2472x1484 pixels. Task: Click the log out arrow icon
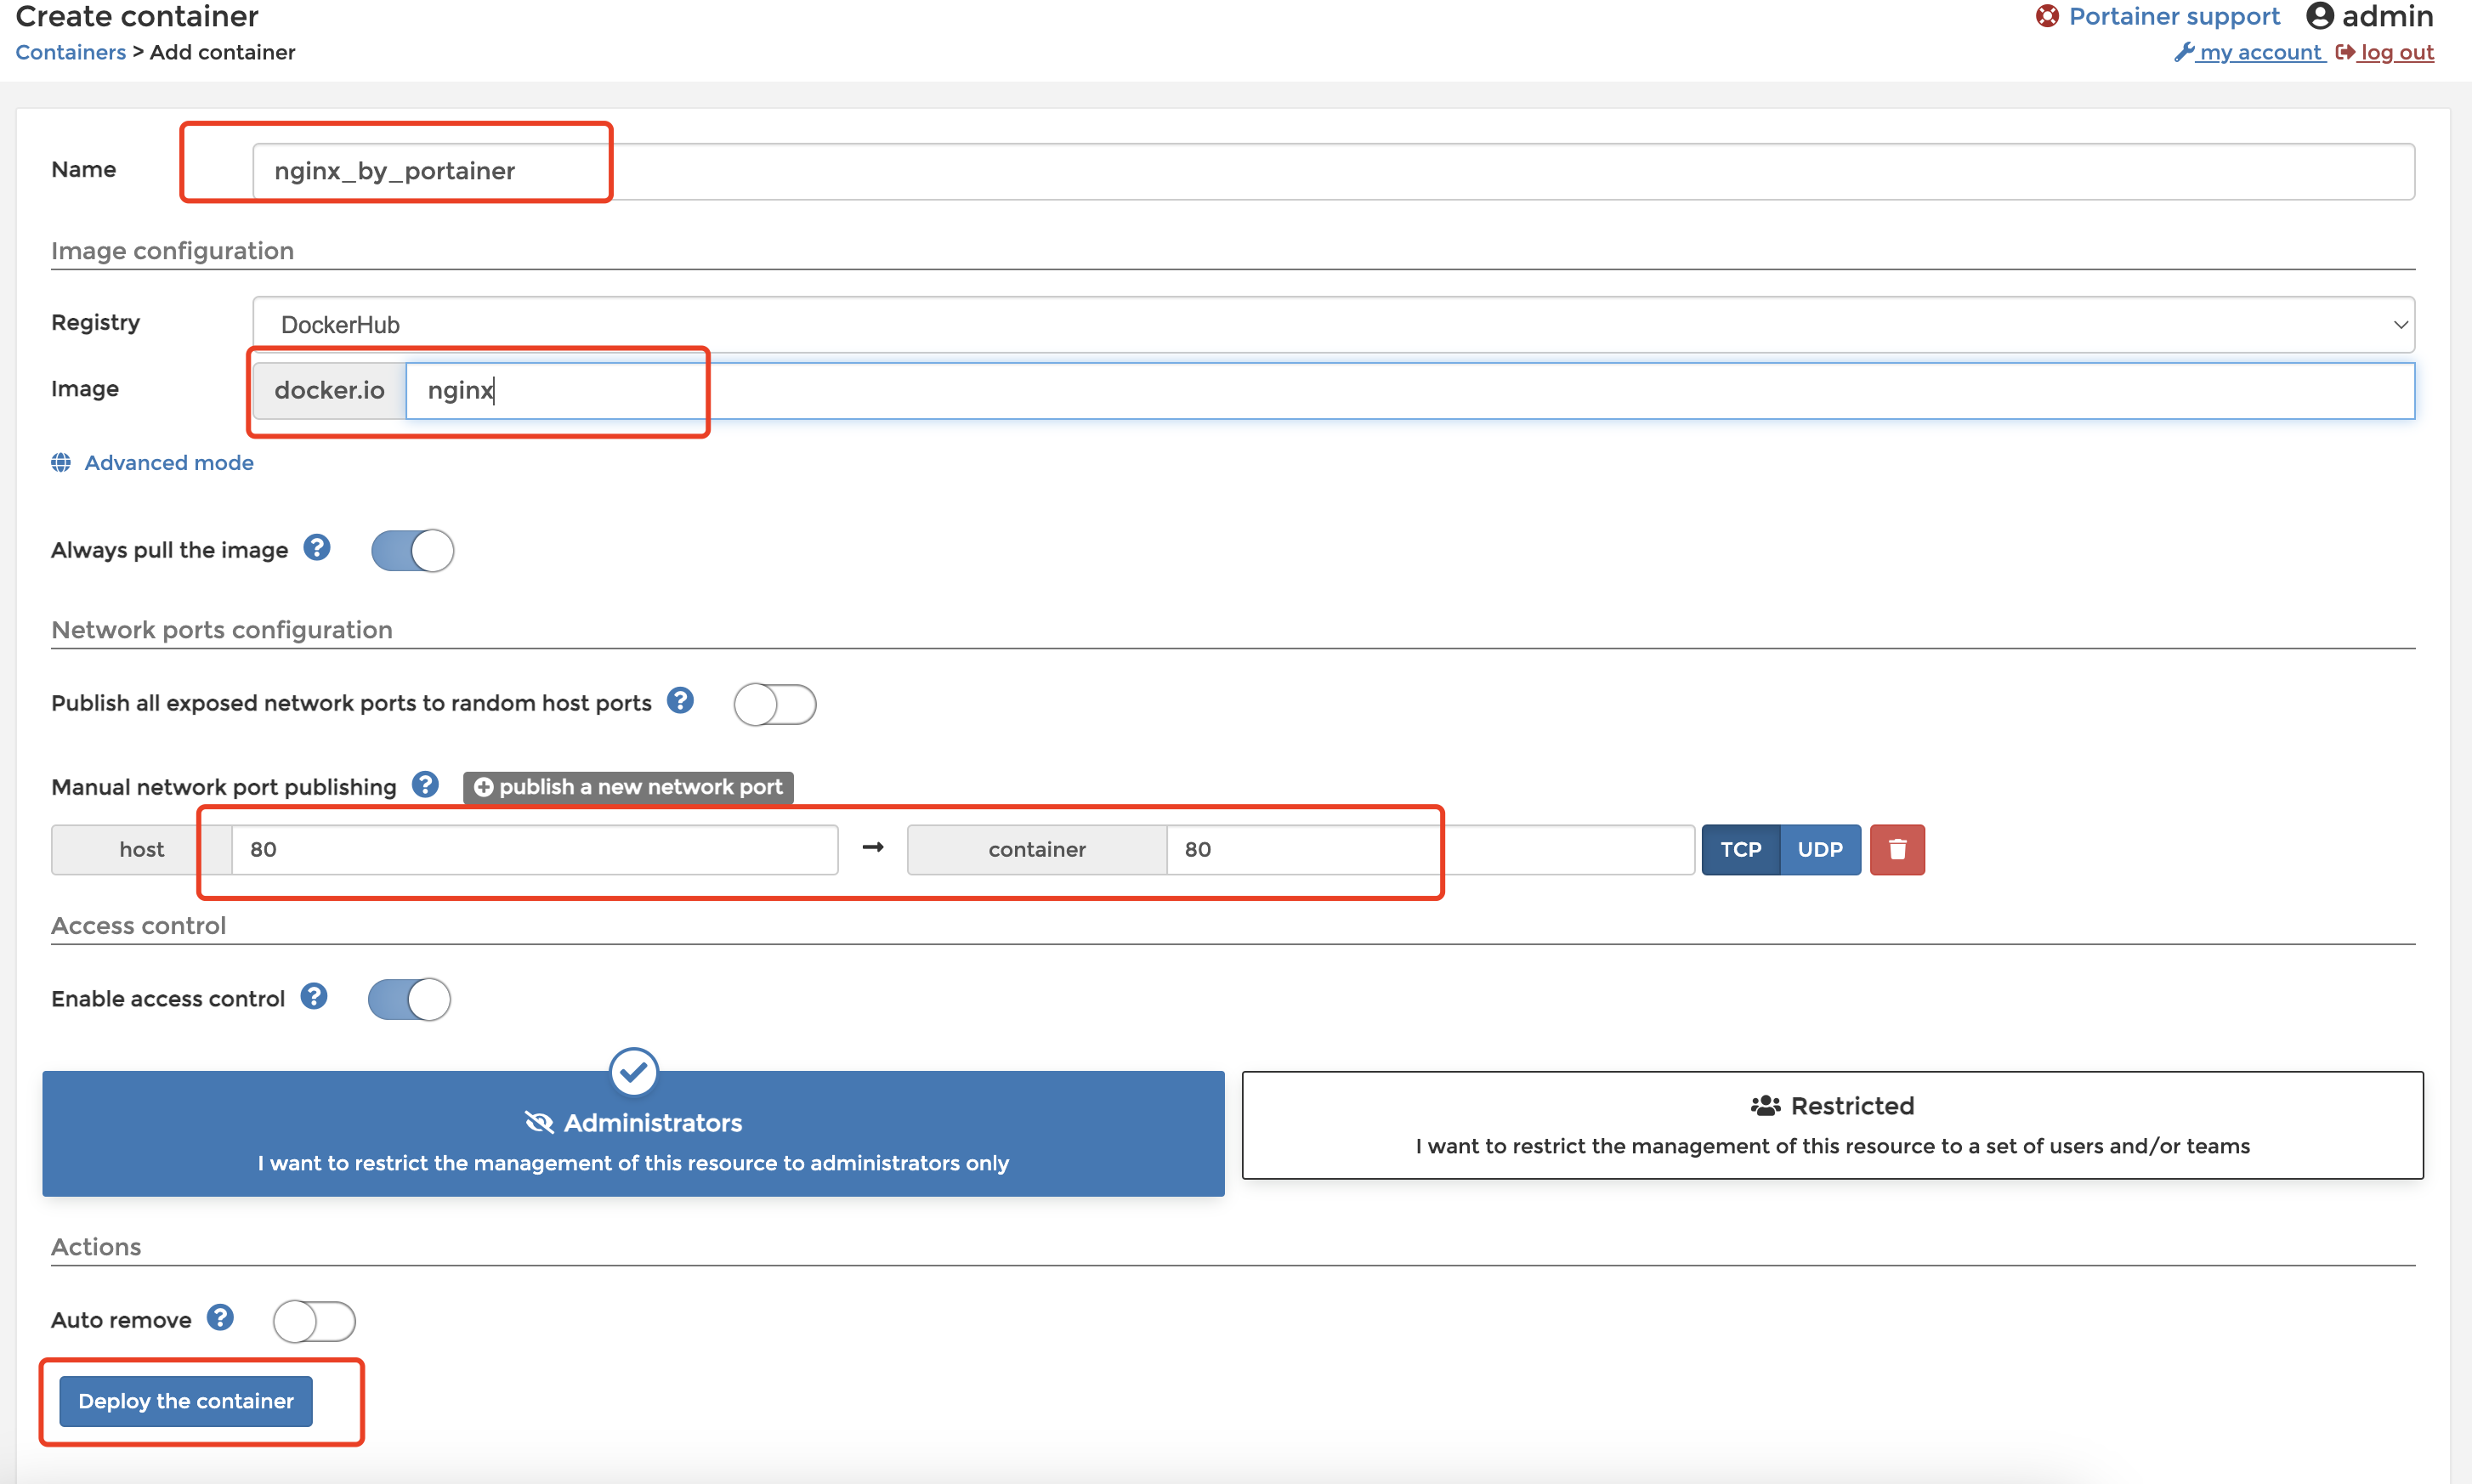2345,52
